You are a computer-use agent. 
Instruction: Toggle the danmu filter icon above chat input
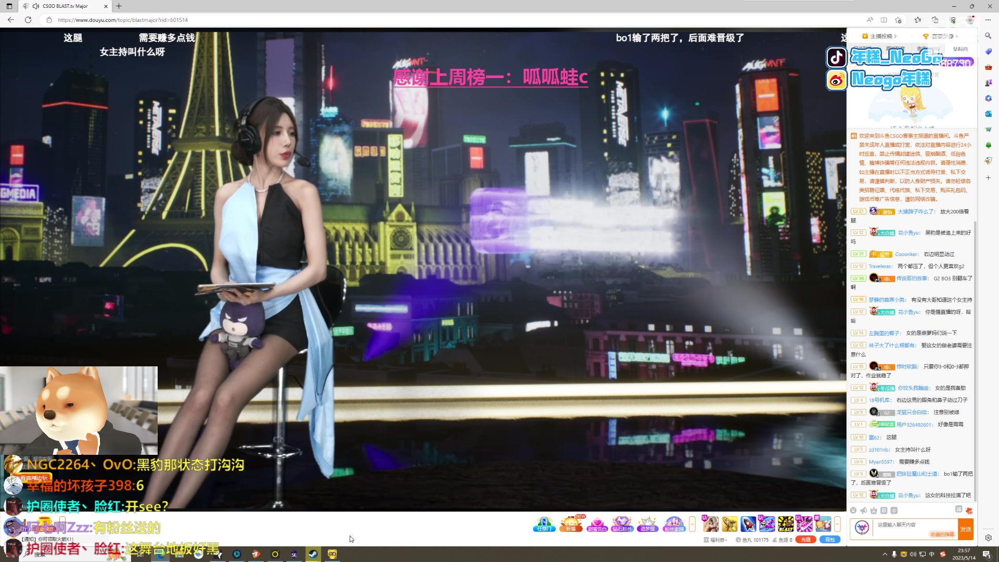(958, 509)
